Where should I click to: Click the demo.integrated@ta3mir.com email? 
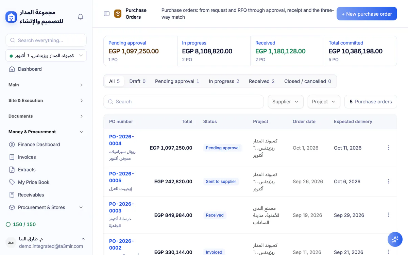click(x=51, y=246)
